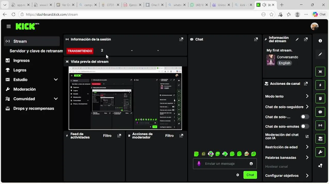Viewport: 329px width, 184px height.
Task: Click the info icon in the right sidebar
Action: click(320, 41)
